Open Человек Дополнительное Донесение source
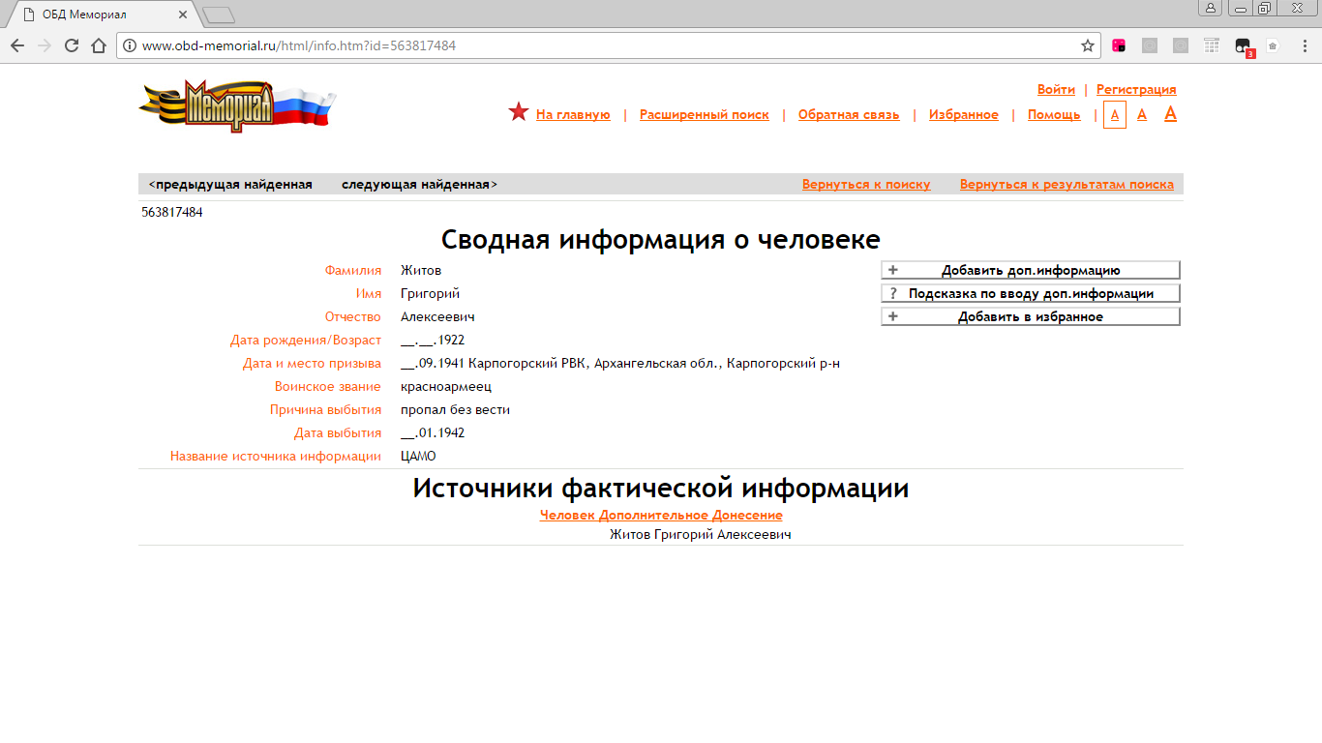Viewport: 1322px width, 743px height. (x=661, y=516)
